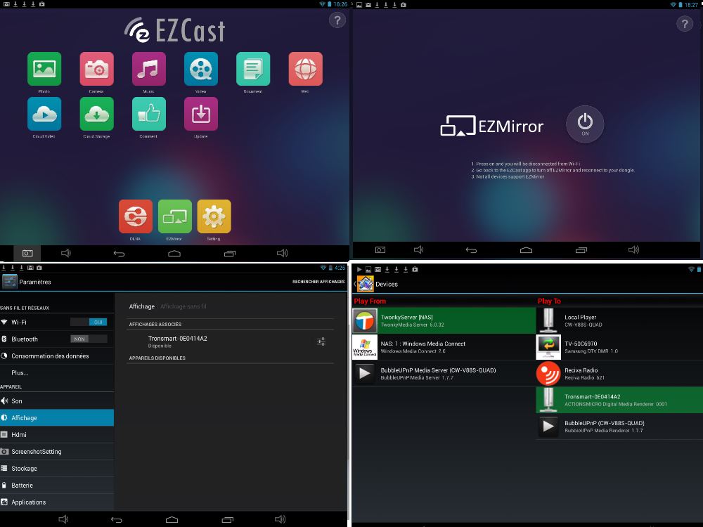
Task: Open the Setting gear icon in EZCast
Action: [214, 216]
